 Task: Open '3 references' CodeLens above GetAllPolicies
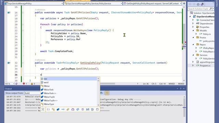[x=40, y=10]
